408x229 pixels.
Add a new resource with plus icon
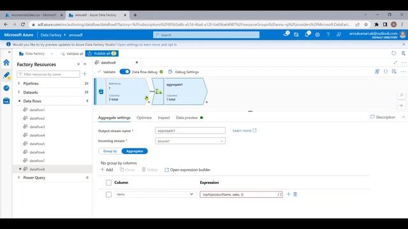coord(85,74)
